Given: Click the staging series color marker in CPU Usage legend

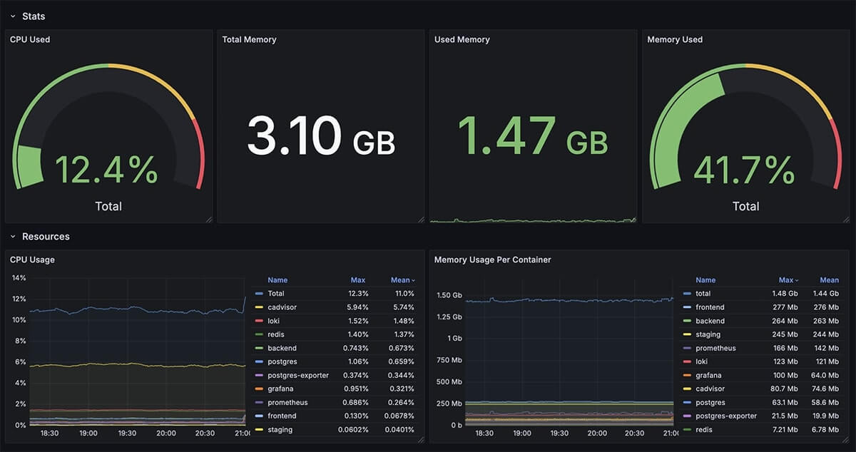Looking at the screenshot, I should coord(258,429).
